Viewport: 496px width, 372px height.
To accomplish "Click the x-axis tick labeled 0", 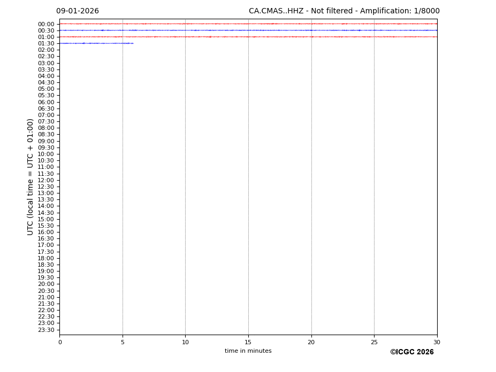I will click(60, 343).
